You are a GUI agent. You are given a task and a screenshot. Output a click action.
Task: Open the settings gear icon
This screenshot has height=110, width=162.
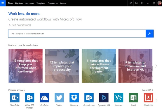(154, 3)
